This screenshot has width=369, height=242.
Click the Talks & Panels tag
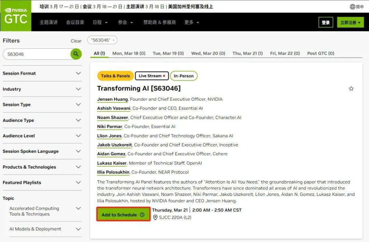[115, 76]
